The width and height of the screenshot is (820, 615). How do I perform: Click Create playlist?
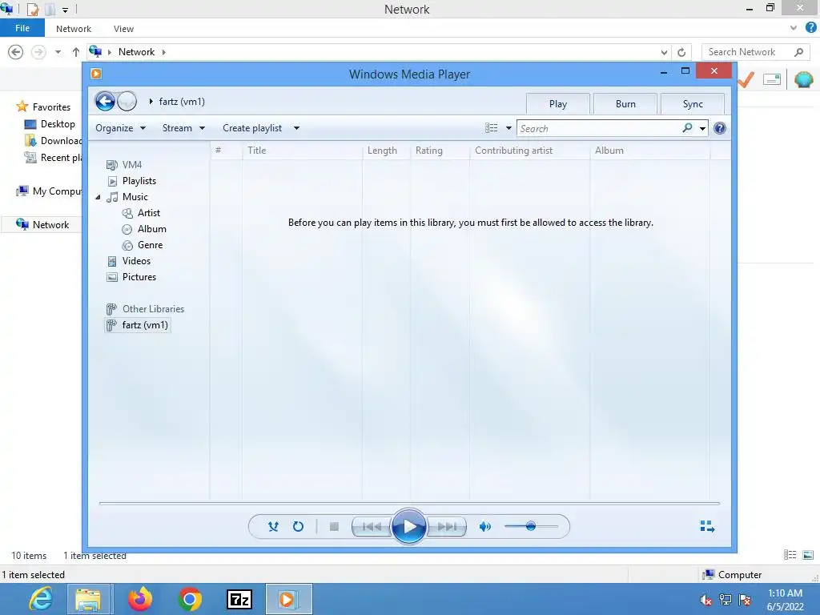[x=252, y=128]
